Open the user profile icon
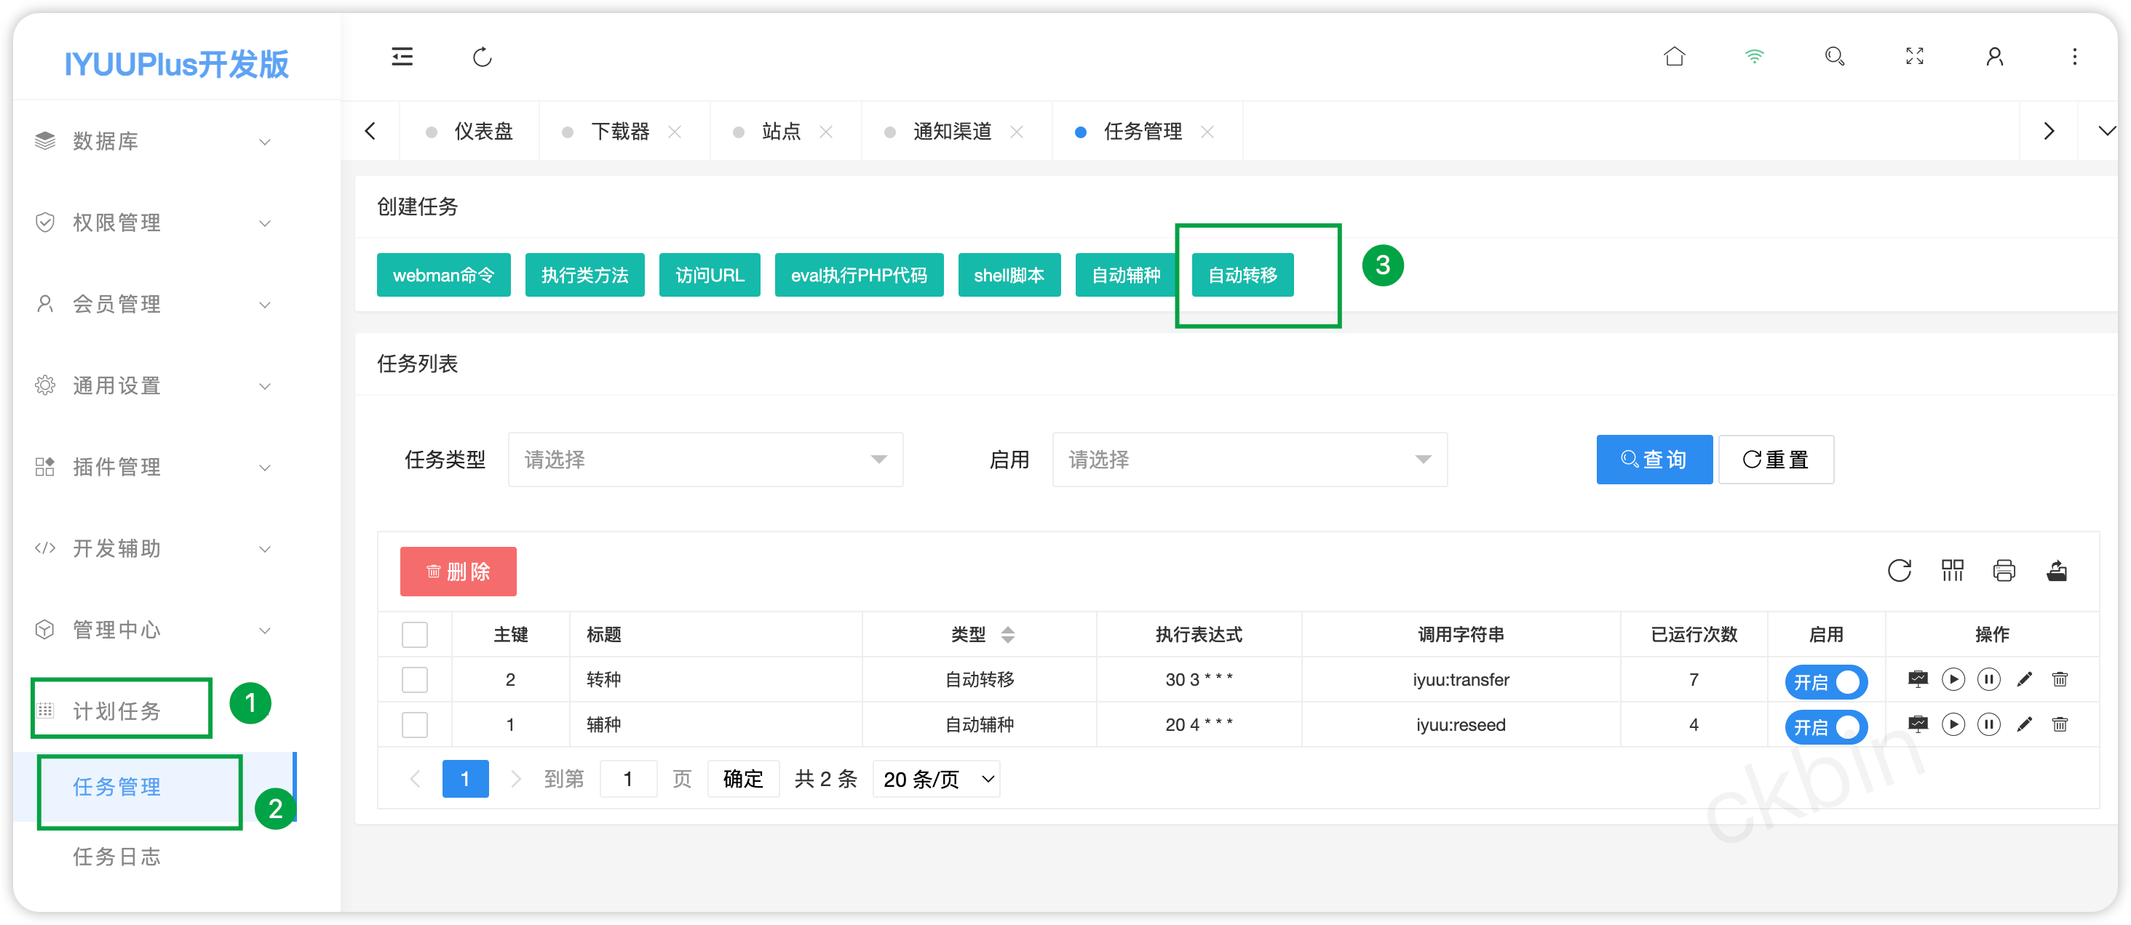The height and width of the screenshot is (925, 2131). (1994, 56)
